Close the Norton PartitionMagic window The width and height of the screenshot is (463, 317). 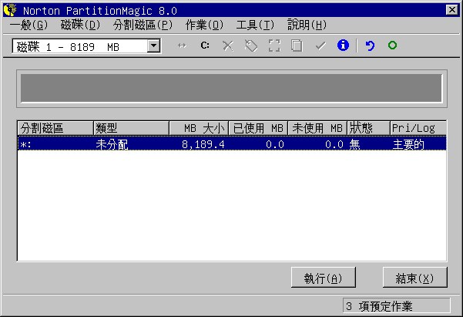click(452, 10)
